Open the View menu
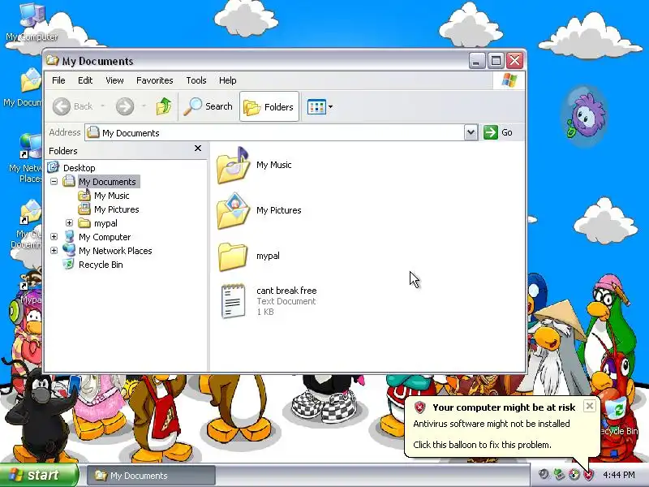The height and width of the screenshot is (487, 649). pos(114,80)
